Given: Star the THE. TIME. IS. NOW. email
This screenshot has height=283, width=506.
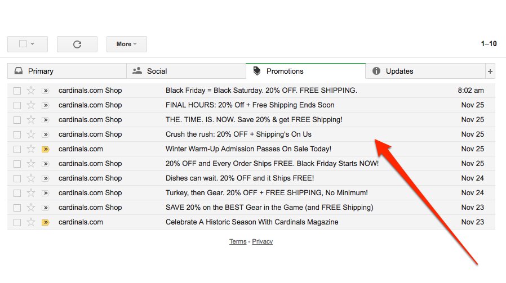Looking at the screenshot, I should tap(31, 120).
